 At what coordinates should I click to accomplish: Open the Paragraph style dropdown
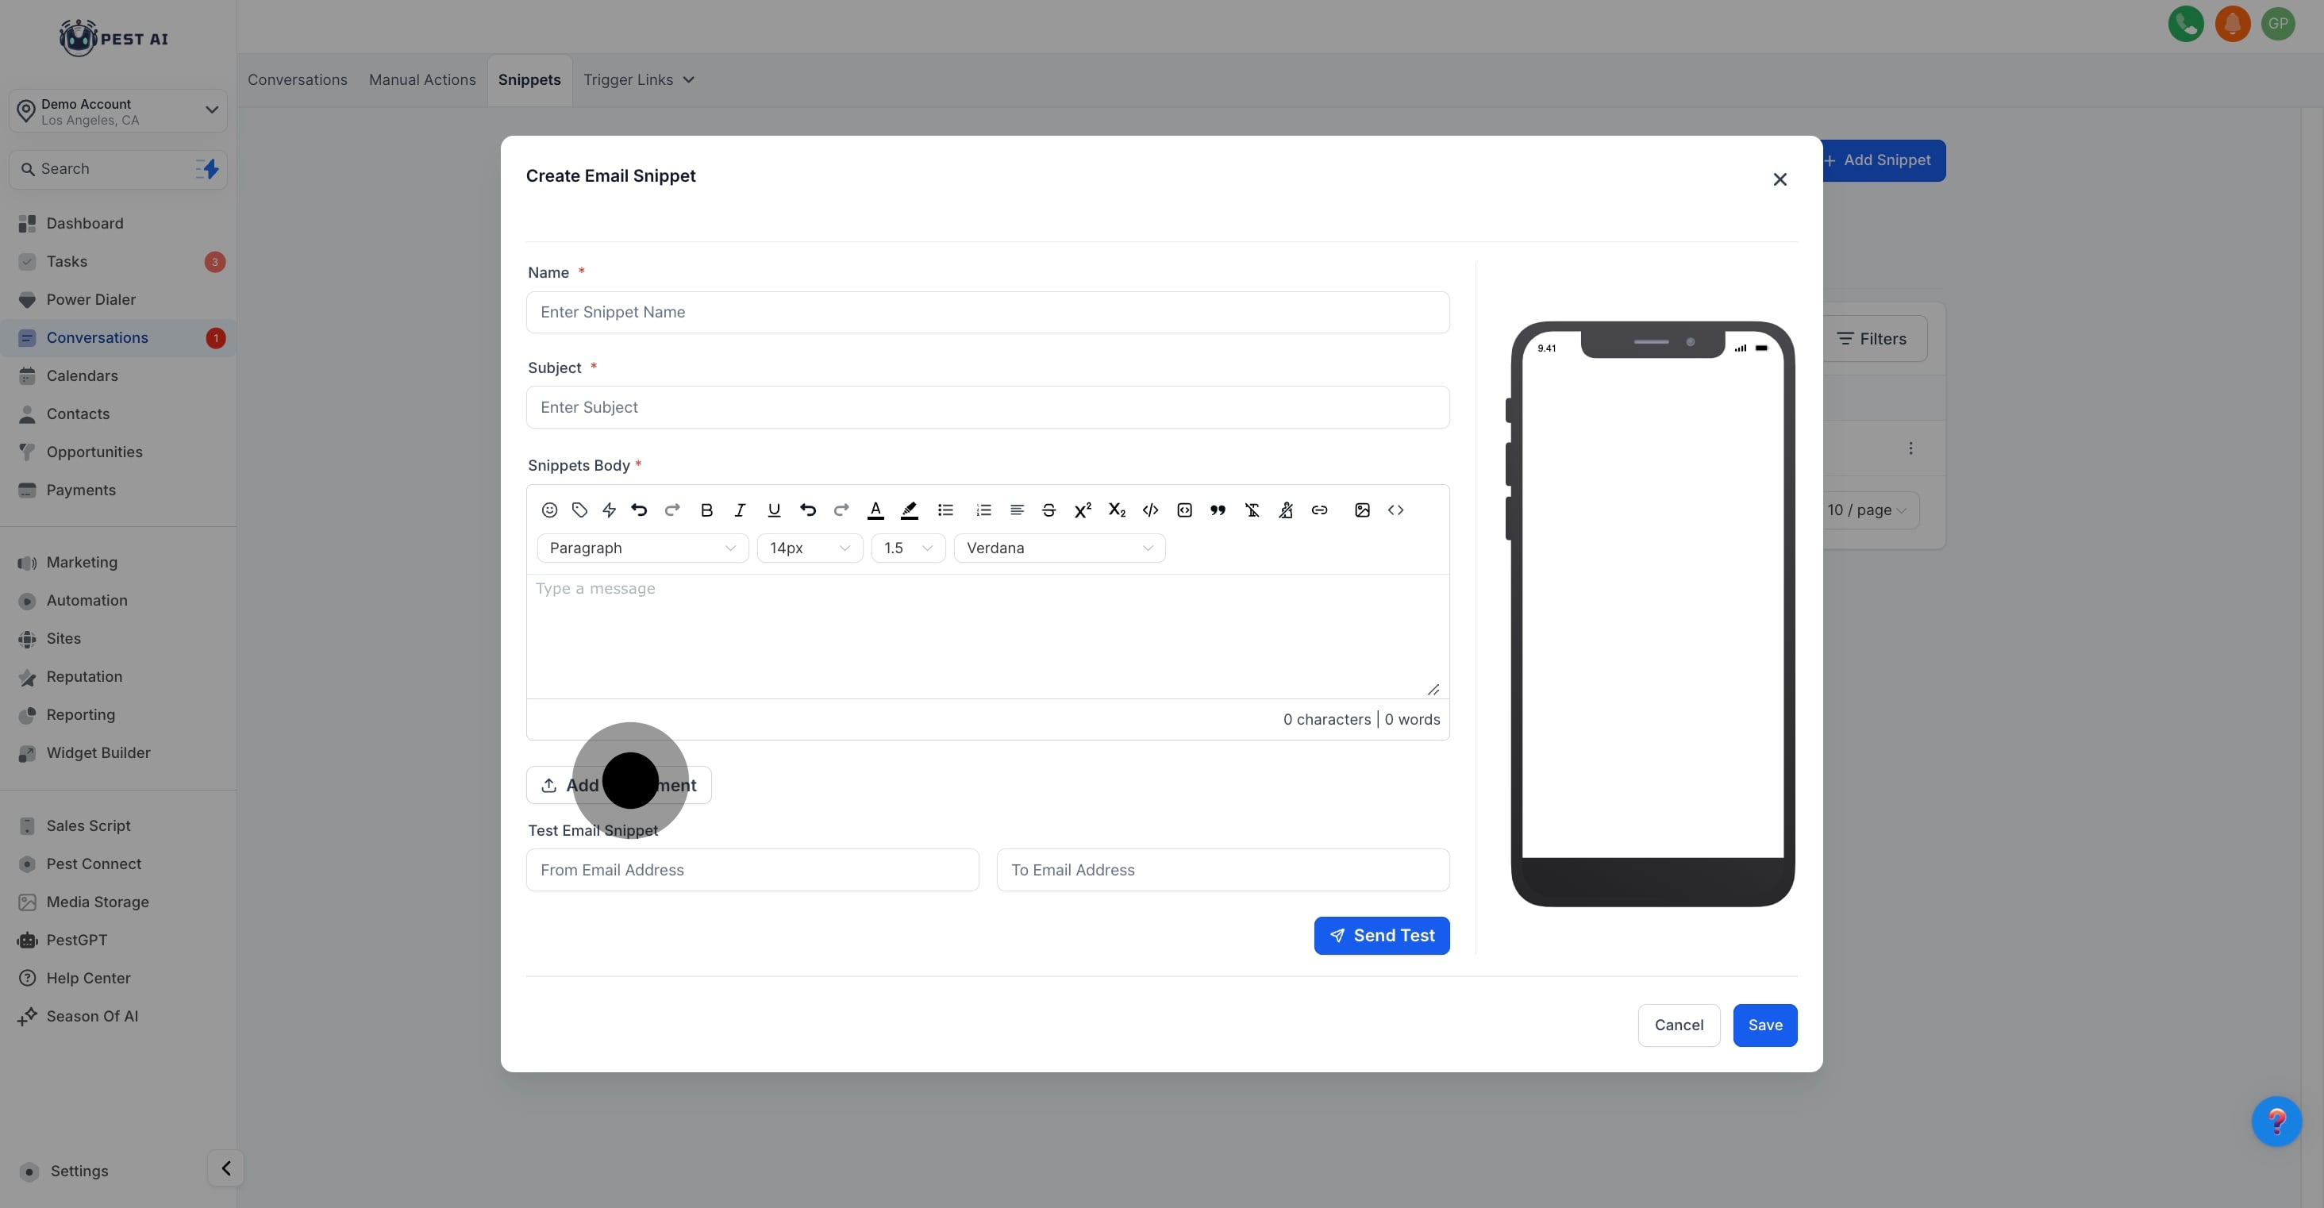pos(641,548)
